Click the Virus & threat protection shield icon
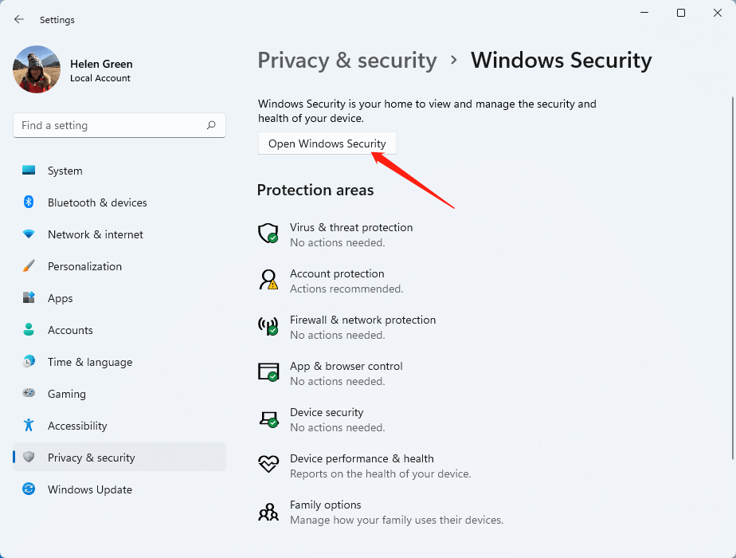Image resolution: width=736 pixels, height=558 pixels. [x=268, y=233]
